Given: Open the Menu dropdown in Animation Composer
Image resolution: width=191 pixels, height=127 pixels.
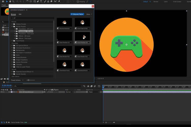Looking at the screenshot, I should [x=89, y=14].
